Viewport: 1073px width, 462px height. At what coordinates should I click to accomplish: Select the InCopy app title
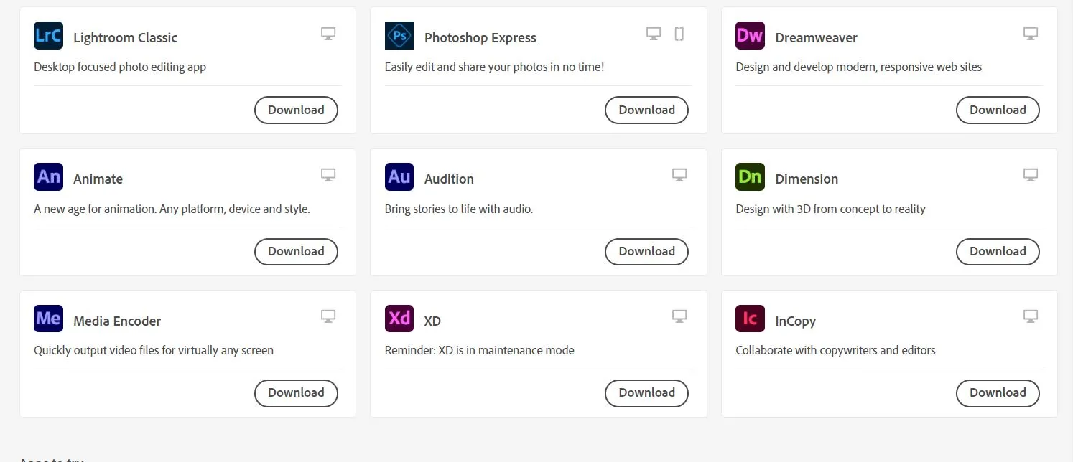click(795, 321)
